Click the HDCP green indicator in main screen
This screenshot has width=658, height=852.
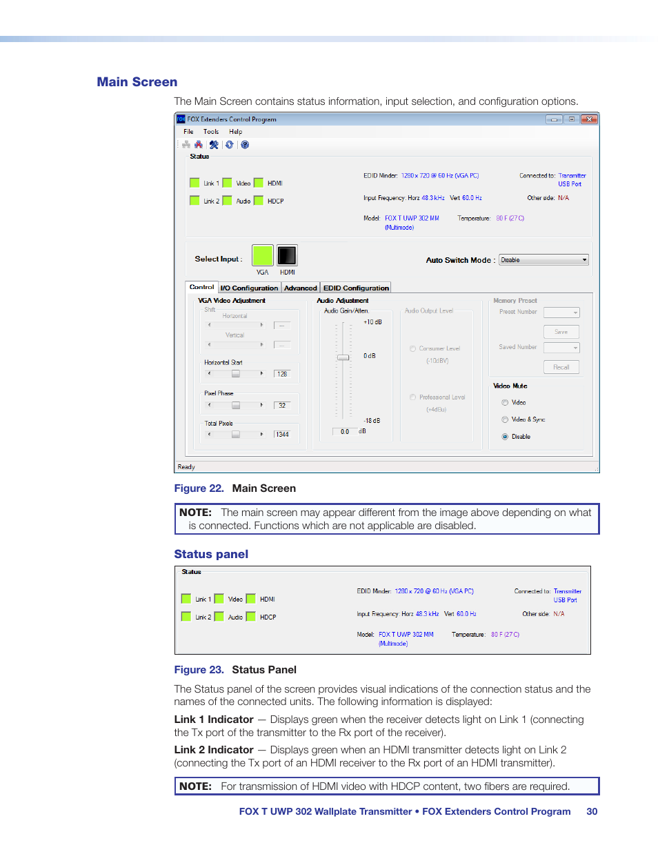[x=259, y=201]
